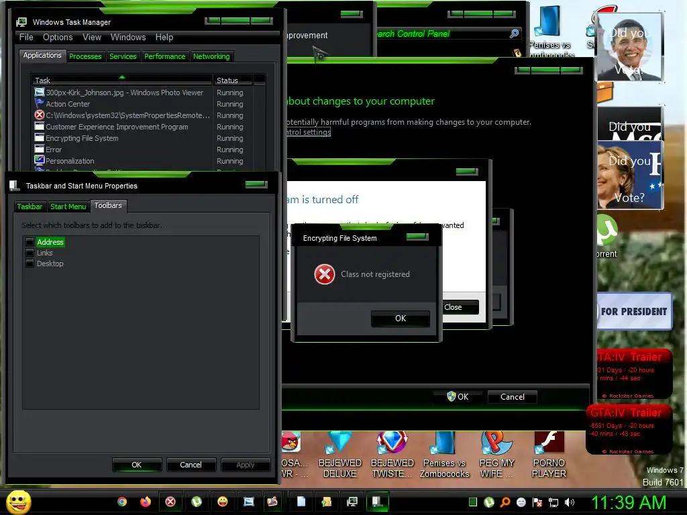The height and width of the screenshot is (515, 687).
Task: Click Obama Did you Vote gadget
Action: pyautogui.click(x=629, y=48)
